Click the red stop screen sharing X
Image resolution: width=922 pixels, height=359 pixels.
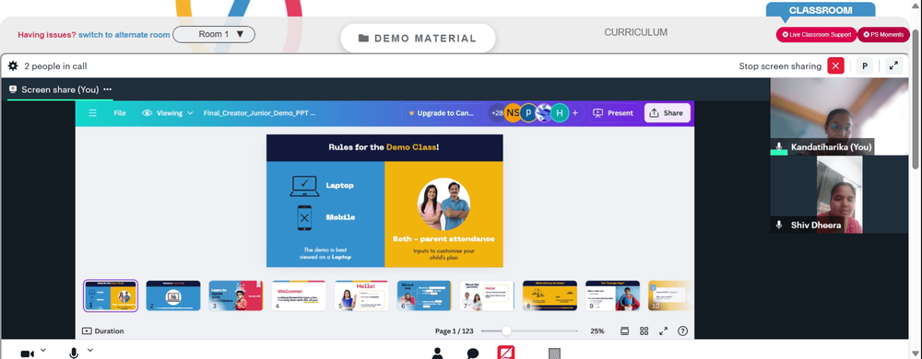[x=835, y=65]
